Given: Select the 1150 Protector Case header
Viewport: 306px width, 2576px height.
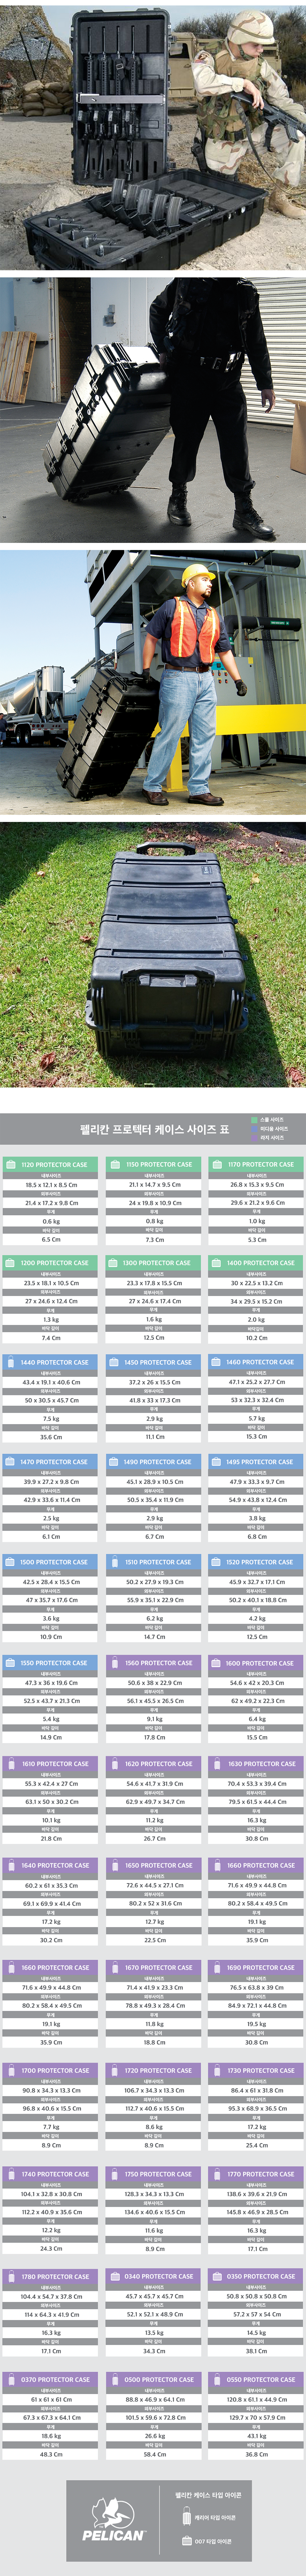Looking at the screenshot, I should tap(153, 1164).
